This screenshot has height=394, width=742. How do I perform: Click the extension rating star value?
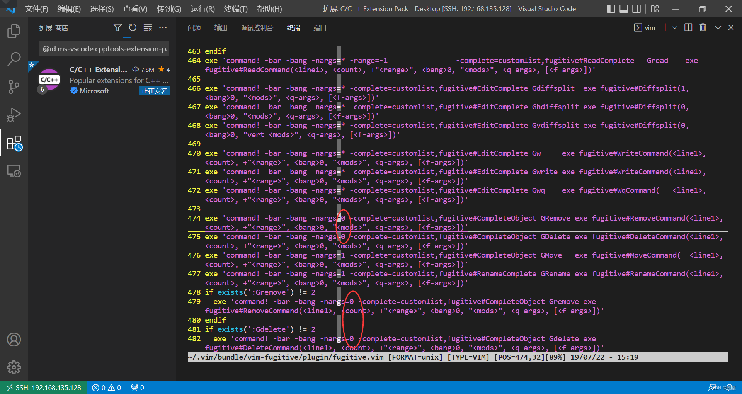coord(164,70)
